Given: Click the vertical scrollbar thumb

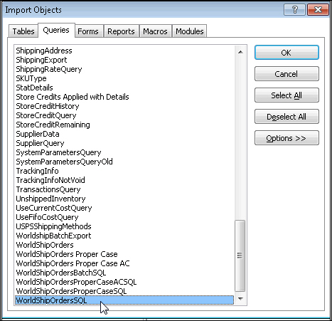Looking at the screenshot, I should coord(240,256).
